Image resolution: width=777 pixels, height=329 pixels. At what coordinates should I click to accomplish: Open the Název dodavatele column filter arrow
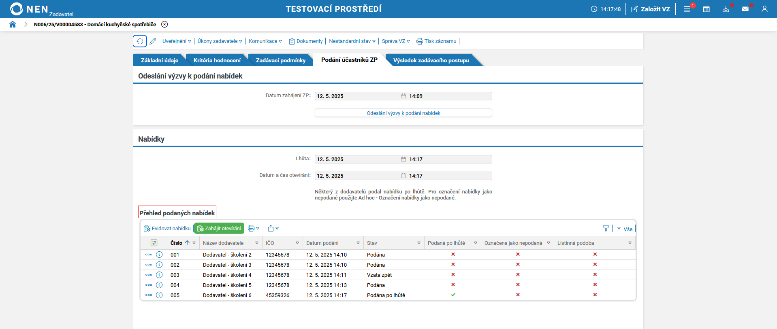point(257,243)
